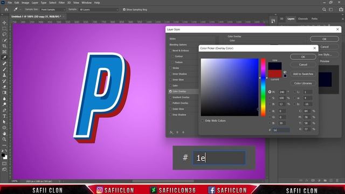Select the Crop tool
This screenshot has width=345, height=194.
point(4,46)
